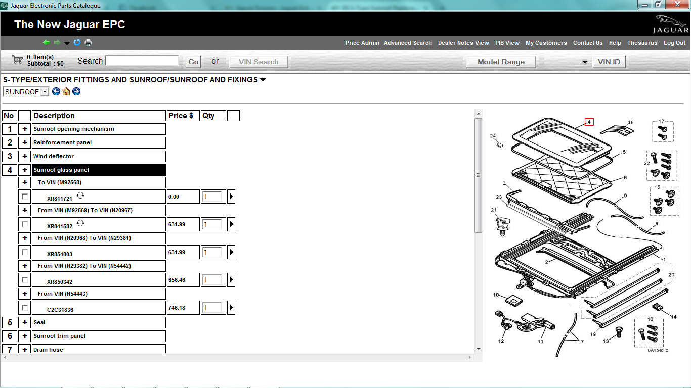Viewport: 691px width, 388px height.
Task: Click the printer icon
Action: click(88, 43)
